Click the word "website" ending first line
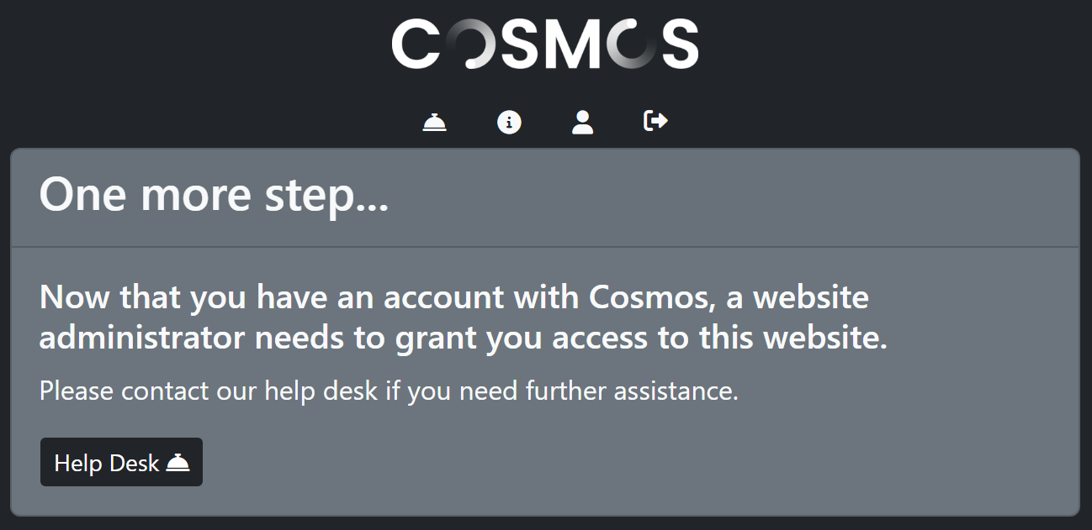Viewport: 1092px width, 530px height. click(811, 297)
